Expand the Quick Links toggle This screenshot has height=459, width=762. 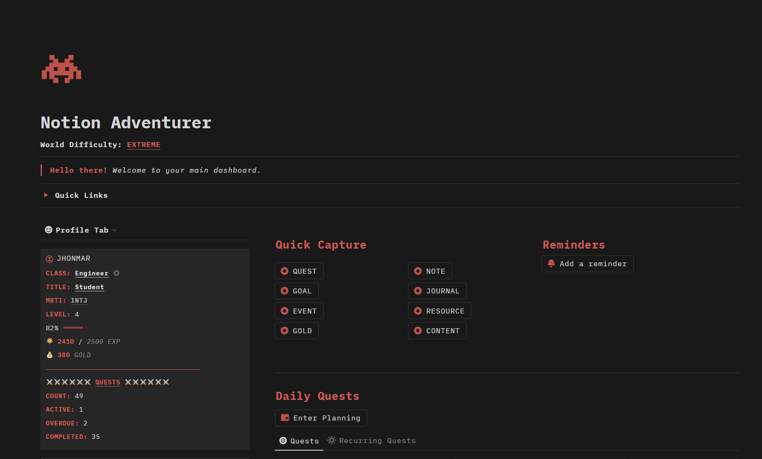46,195
